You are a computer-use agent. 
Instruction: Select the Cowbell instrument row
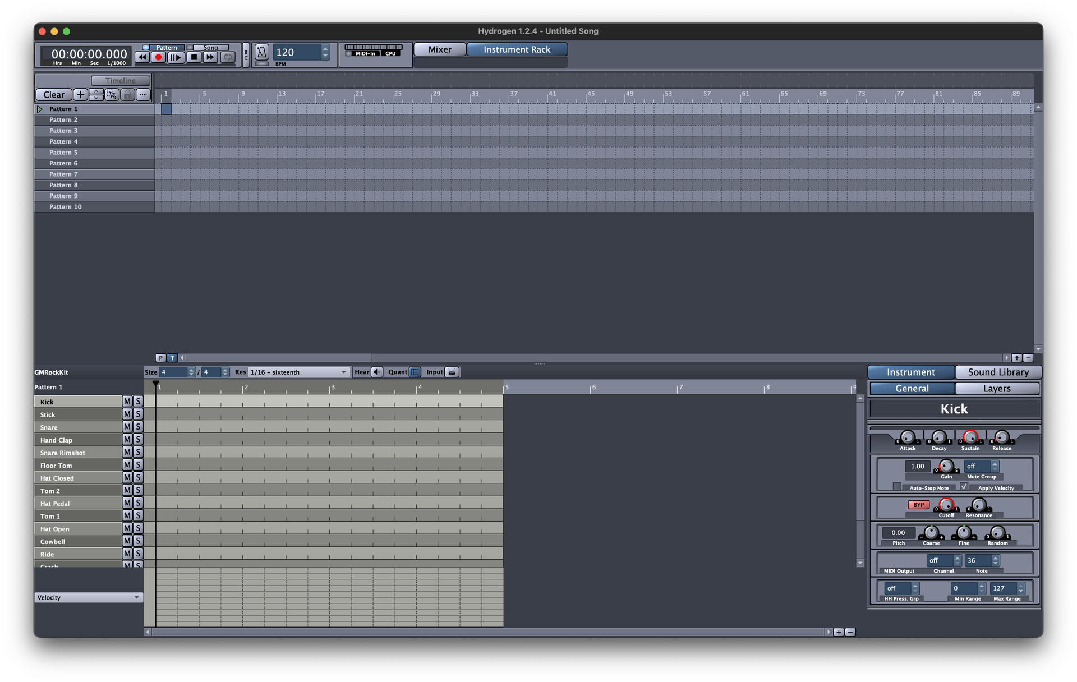[78, 542]
